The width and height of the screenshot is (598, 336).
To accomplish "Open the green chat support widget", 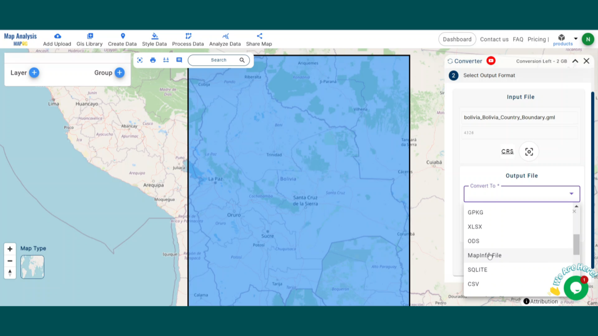I will point(576,288).
